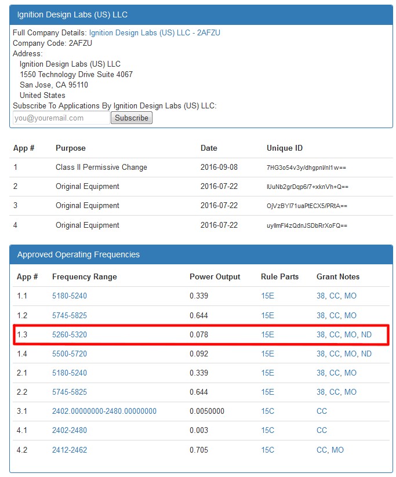Open the Ignition Design Labs (US) LLC - 2AFZU company link

[x=154, y=32]
